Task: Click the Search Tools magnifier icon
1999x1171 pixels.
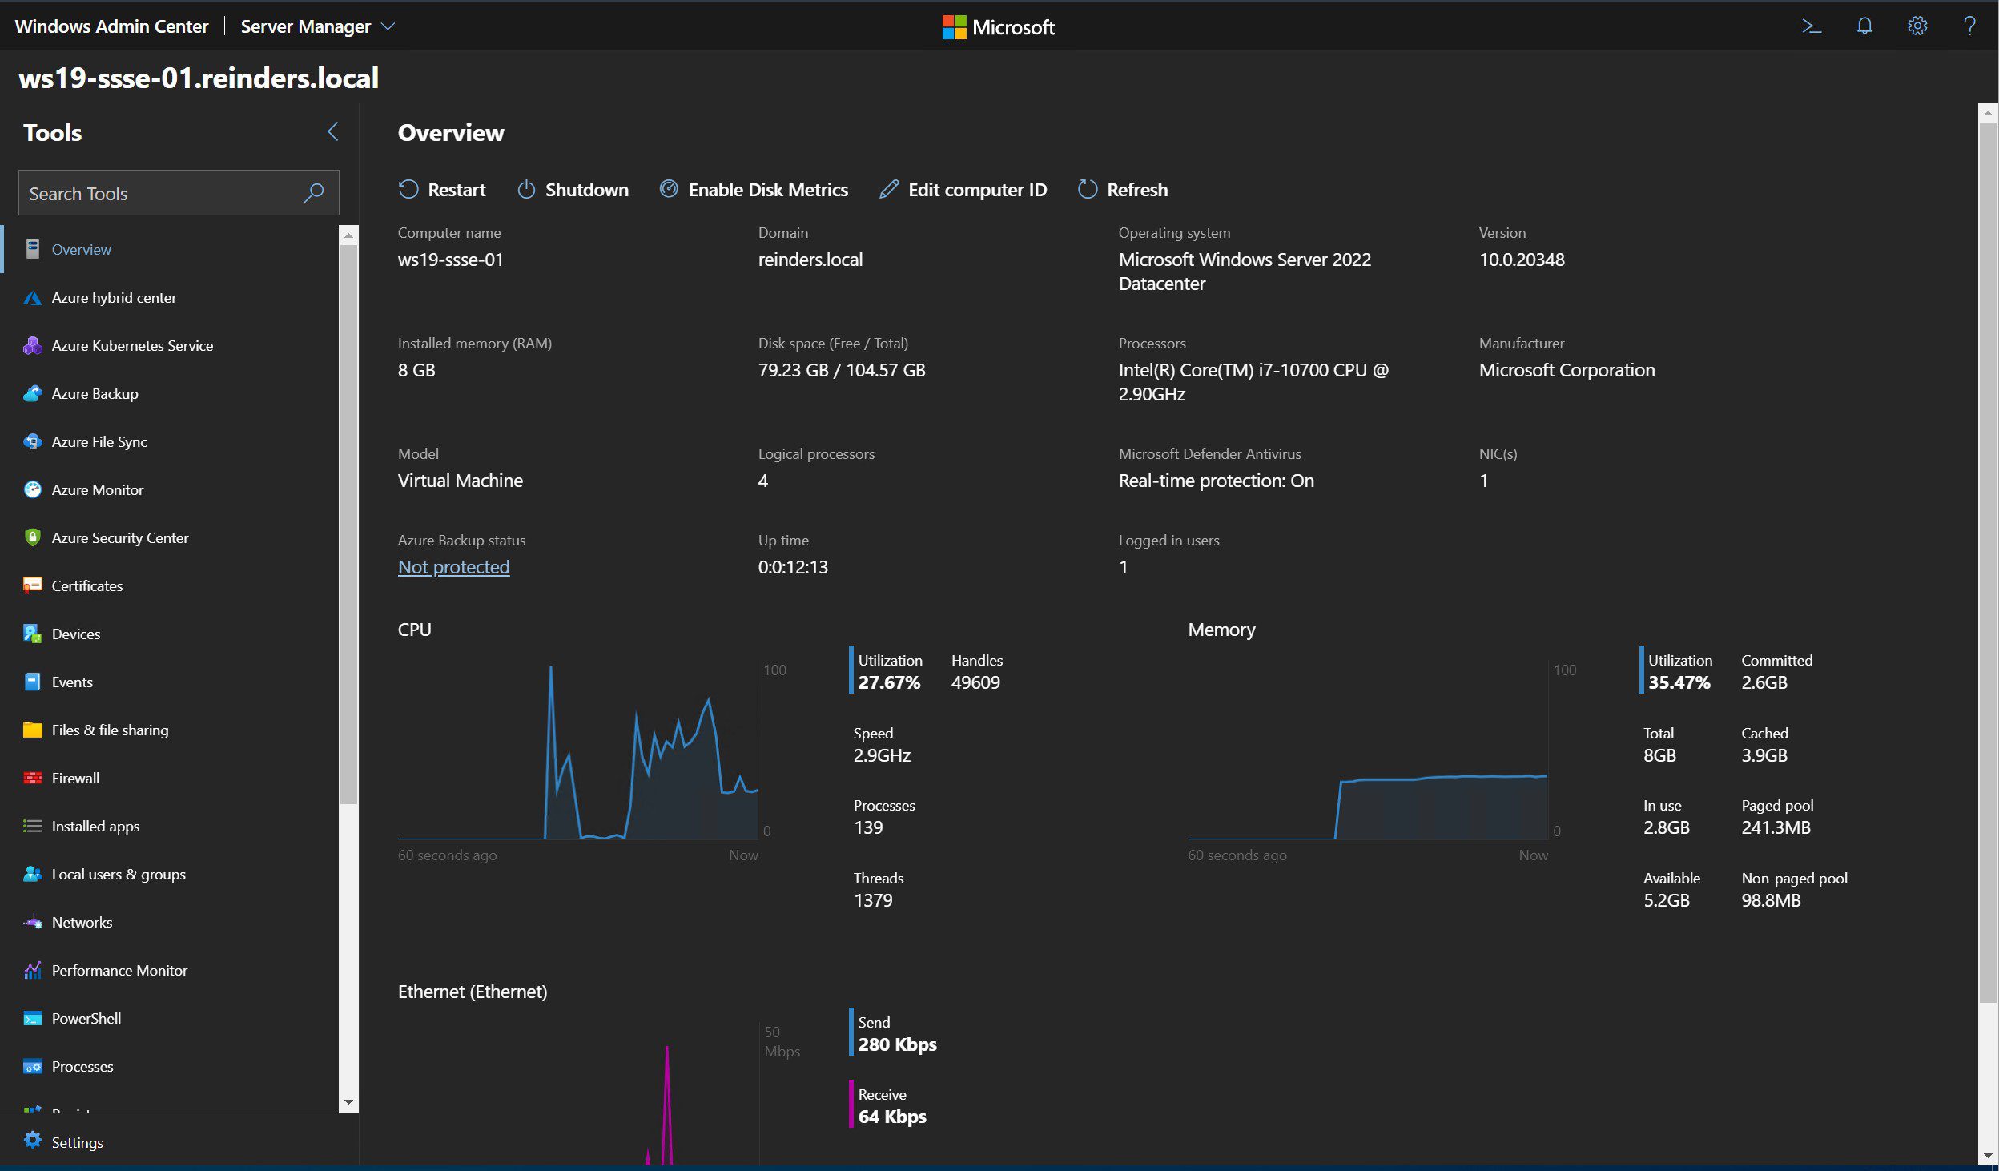Action: pyautogui.click(x=314, y=192)
